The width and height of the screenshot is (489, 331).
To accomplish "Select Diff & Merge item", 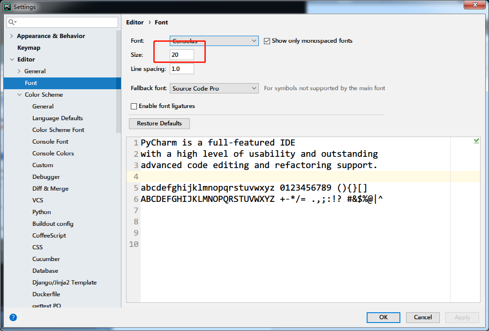I will (x=50, y=189).
